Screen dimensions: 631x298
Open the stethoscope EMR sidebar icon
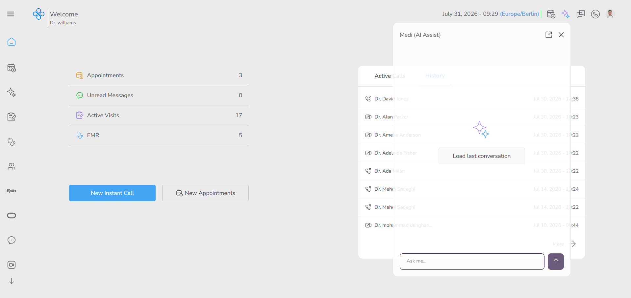click(x=12, y=142)
